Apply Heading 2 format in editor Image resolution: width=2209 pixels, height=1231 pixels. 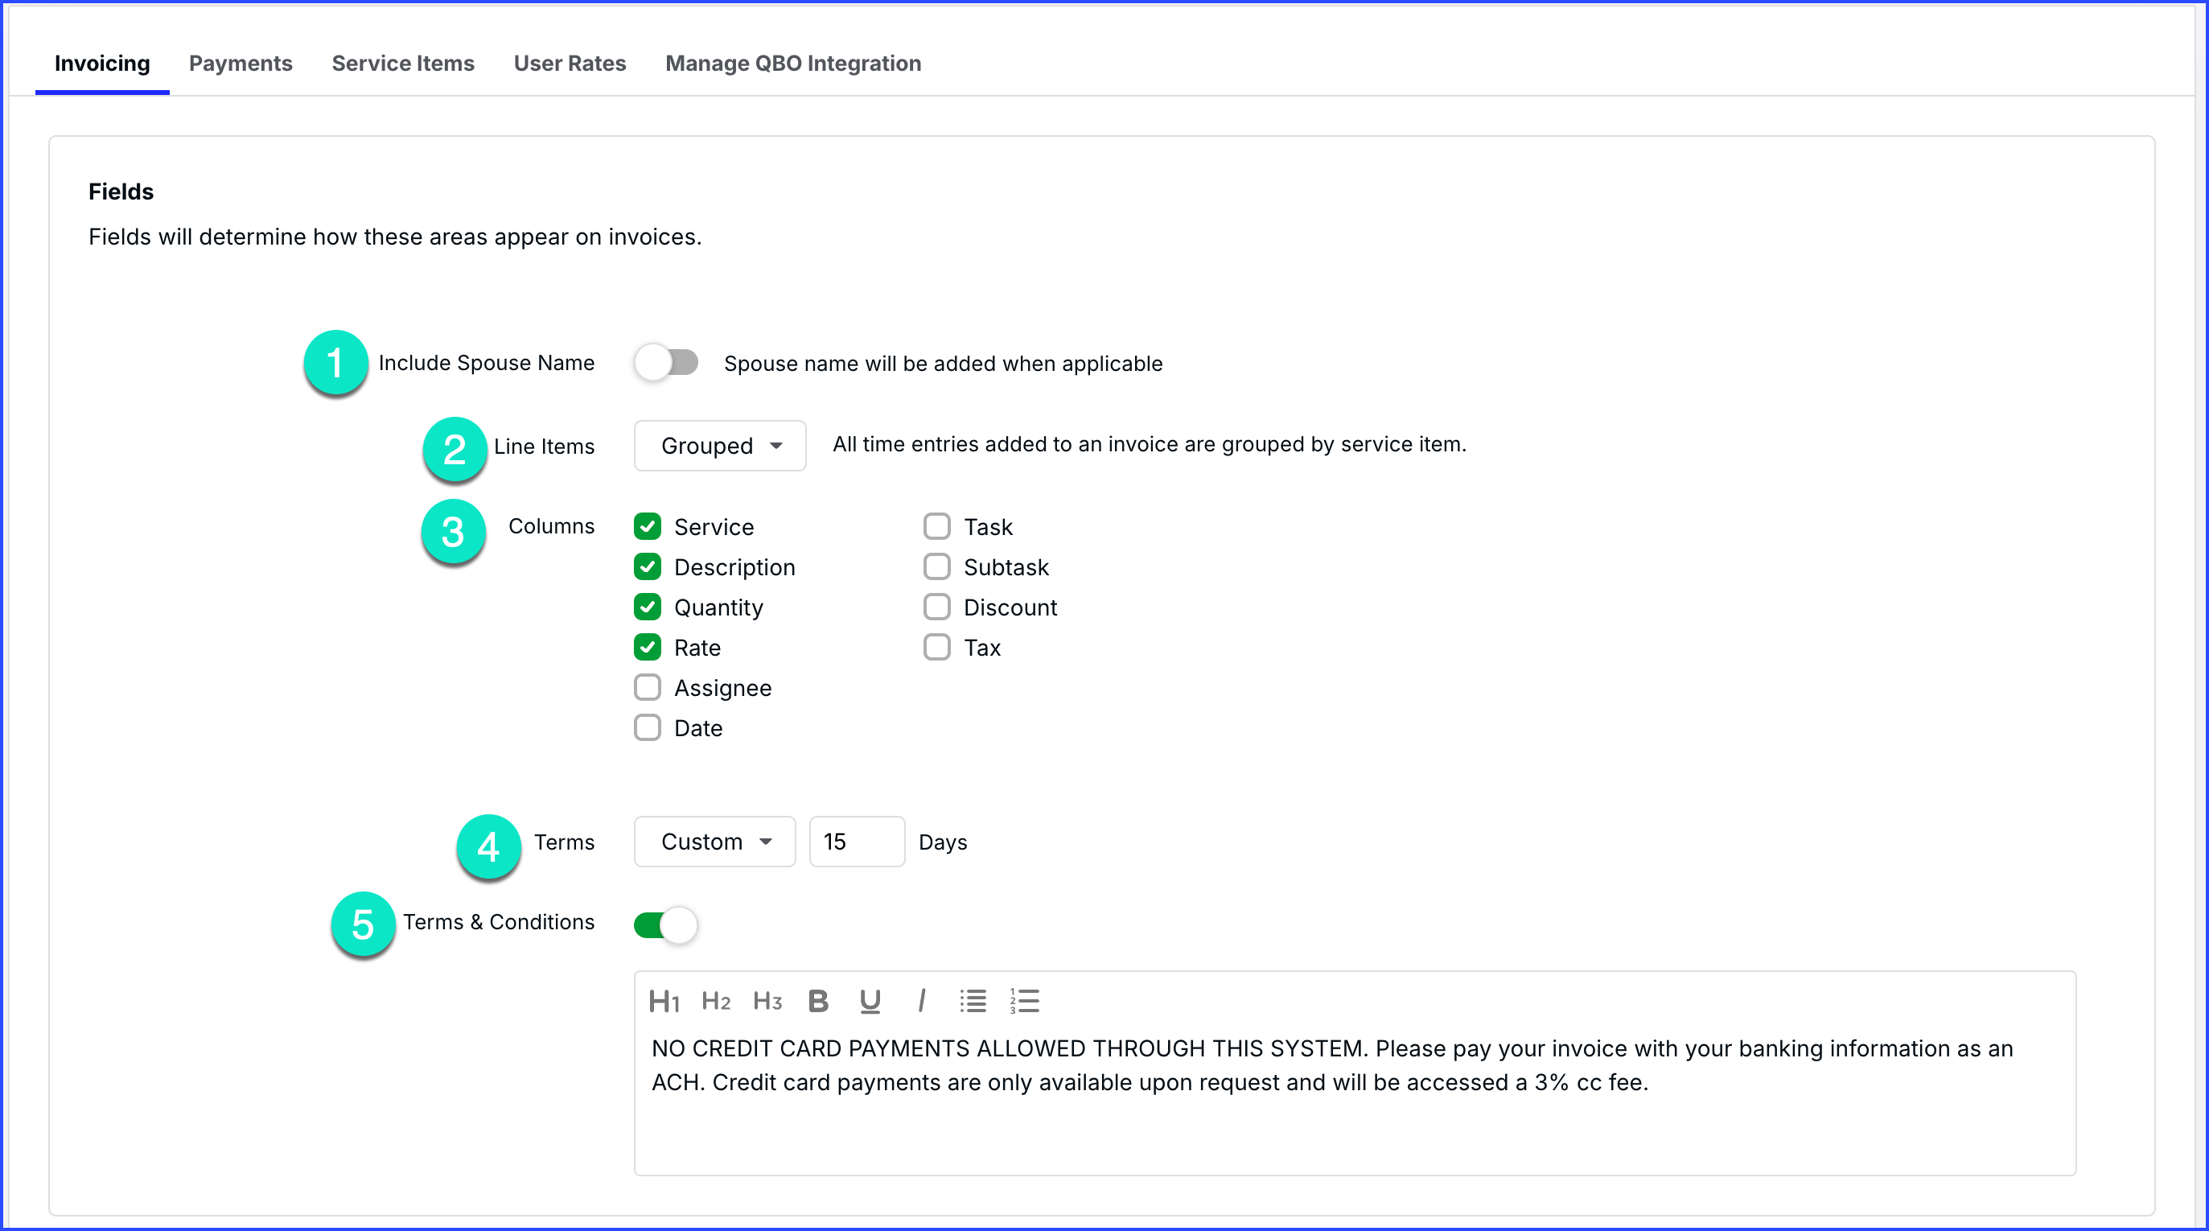715,1001
